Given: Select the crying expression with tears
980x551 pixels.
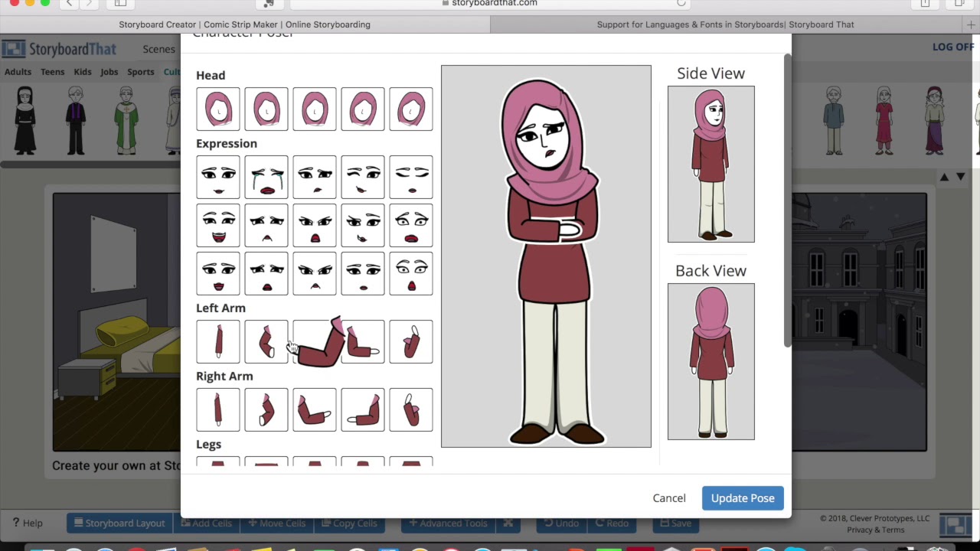Looking at the screenshot, I should click(266, 177).
